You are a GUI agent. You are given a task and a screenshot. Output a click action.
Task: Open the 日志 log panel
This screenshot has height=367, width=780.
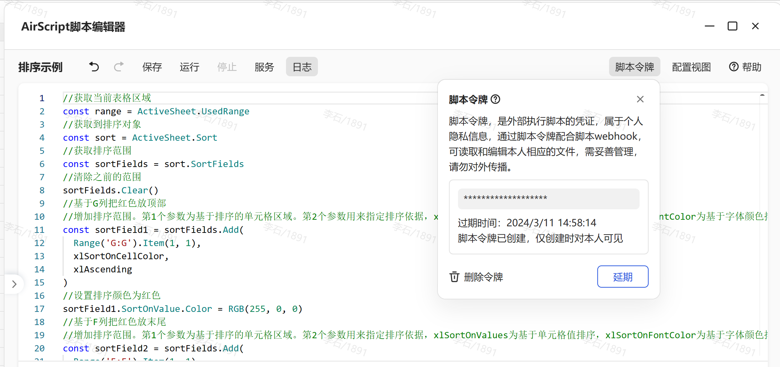tap(302, 67)
